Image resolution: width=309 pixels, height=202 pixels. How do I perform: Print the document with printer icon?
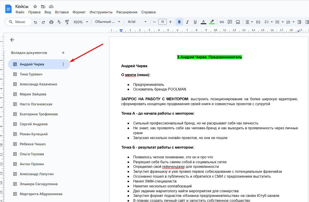[x=51, y=22]
